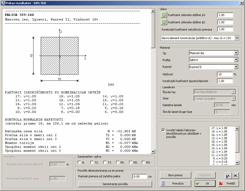Viewport: 245px width, 191px height.
Task: Click the Preračun button
Action: tap(175, 183)
